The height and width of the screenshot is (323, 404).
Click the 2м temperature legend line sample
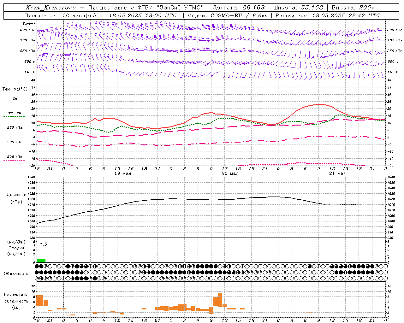[x=15, y=102]
